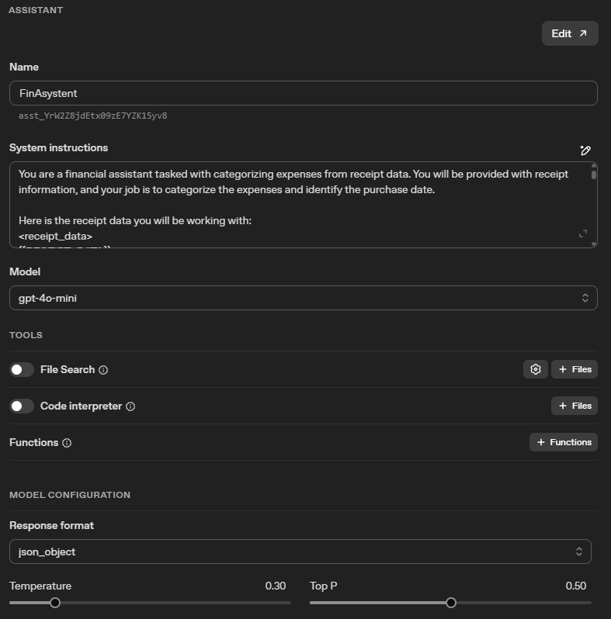611x619 pixels.
Task: Click the Temperature slider handle
Action: tap(55, 603)
